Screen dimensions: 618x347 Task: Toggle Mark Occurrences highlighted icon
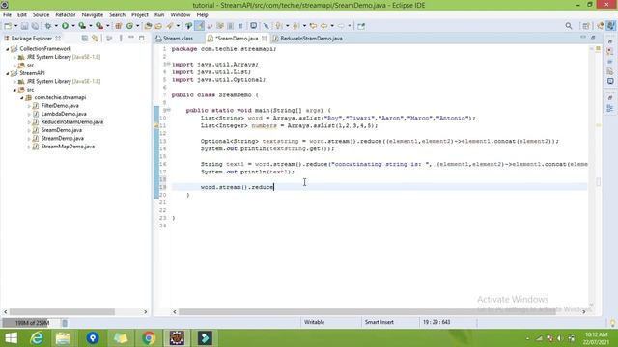(200, 26)
